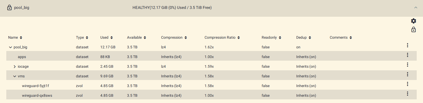The height and width of the screenshot is (103, 423).
Task: Select the wireguard-qx8sws zvol entry
Action: click(37, 95)
